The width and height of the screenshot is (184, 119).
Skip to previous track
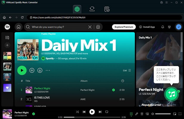click(x=84, y=112)
